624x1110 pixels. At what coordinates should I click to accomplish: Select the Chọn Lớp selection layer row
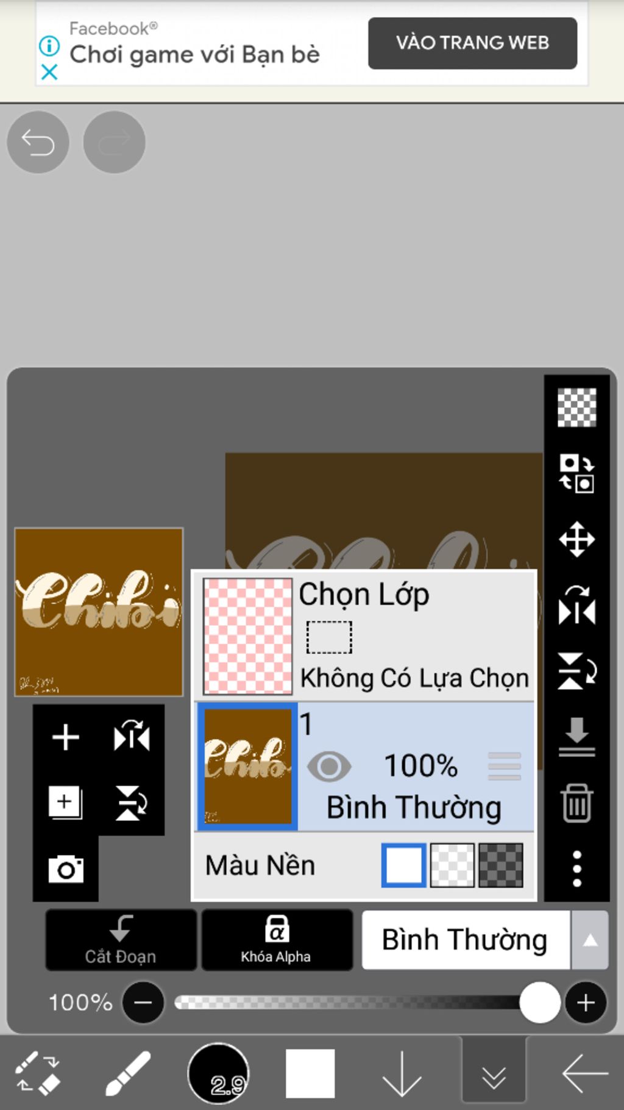pos(364,636)
